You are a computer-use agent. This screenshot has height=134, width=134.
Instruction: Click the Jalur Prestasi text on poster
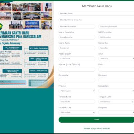click(x=6, y=52)
